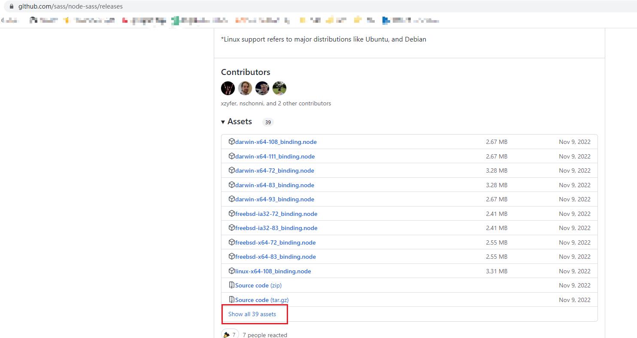637x338 pixels.
Task: Click the Contributors heading
Action: point(246,72)
